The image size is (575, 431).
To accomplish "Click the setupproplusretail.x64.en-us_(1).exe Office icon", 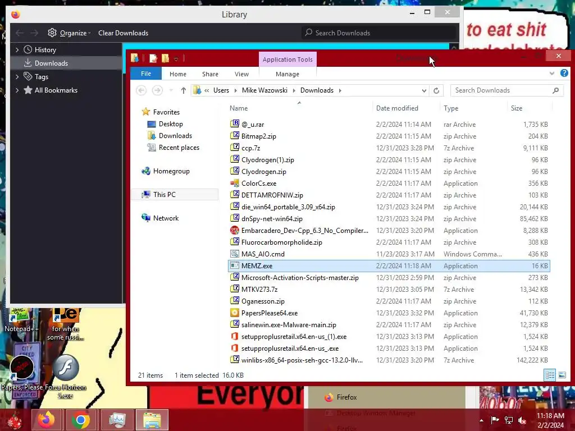I will pyautogui.click(x=235, y=336).
